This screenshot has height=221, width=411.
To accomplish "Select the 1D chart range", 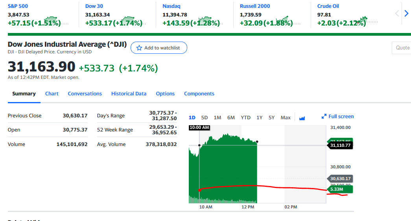I will pos(192,118).
